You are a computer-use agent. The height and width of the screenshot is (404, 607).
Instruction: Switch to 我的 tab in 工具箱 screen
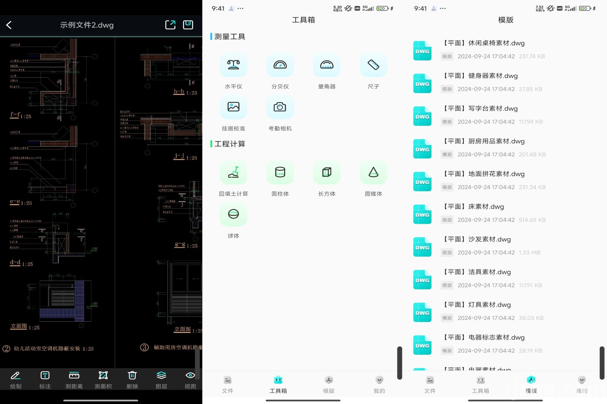tap(379, 384)
